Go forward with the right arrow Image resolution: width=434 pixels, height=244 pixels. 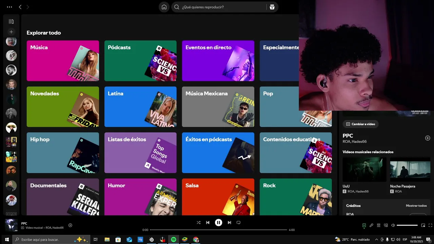tap(28, 7)
